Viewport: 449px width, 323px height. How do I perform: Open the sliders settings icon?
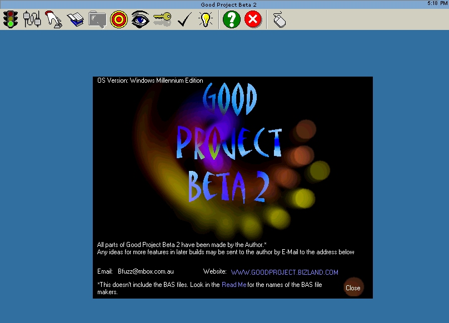(x=32, y=20)
